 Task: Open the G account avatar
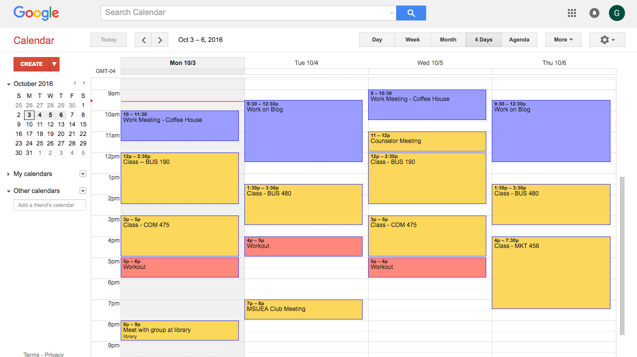(x=617, y=13)
